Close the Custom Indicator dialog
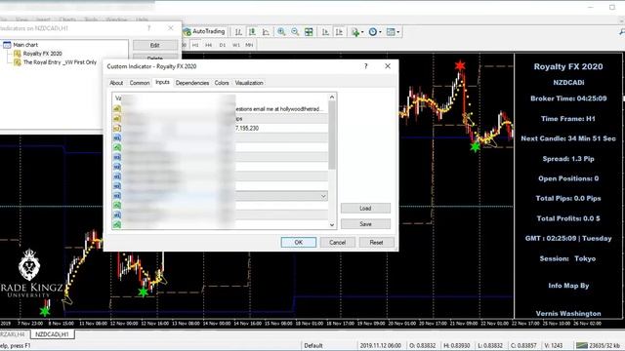 (x=388, y=66)
